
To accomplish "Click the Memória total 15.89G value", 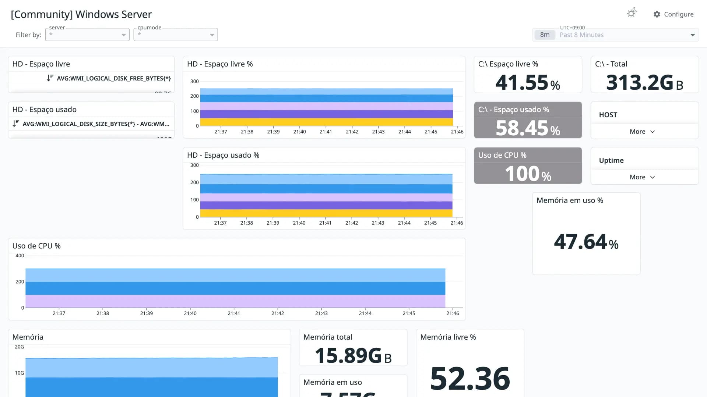I will (x=353, y=355).
